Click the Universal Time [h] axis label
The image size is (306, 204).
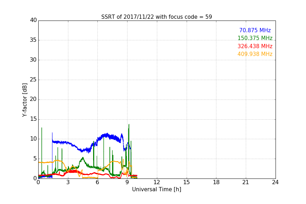pos(157,189)
